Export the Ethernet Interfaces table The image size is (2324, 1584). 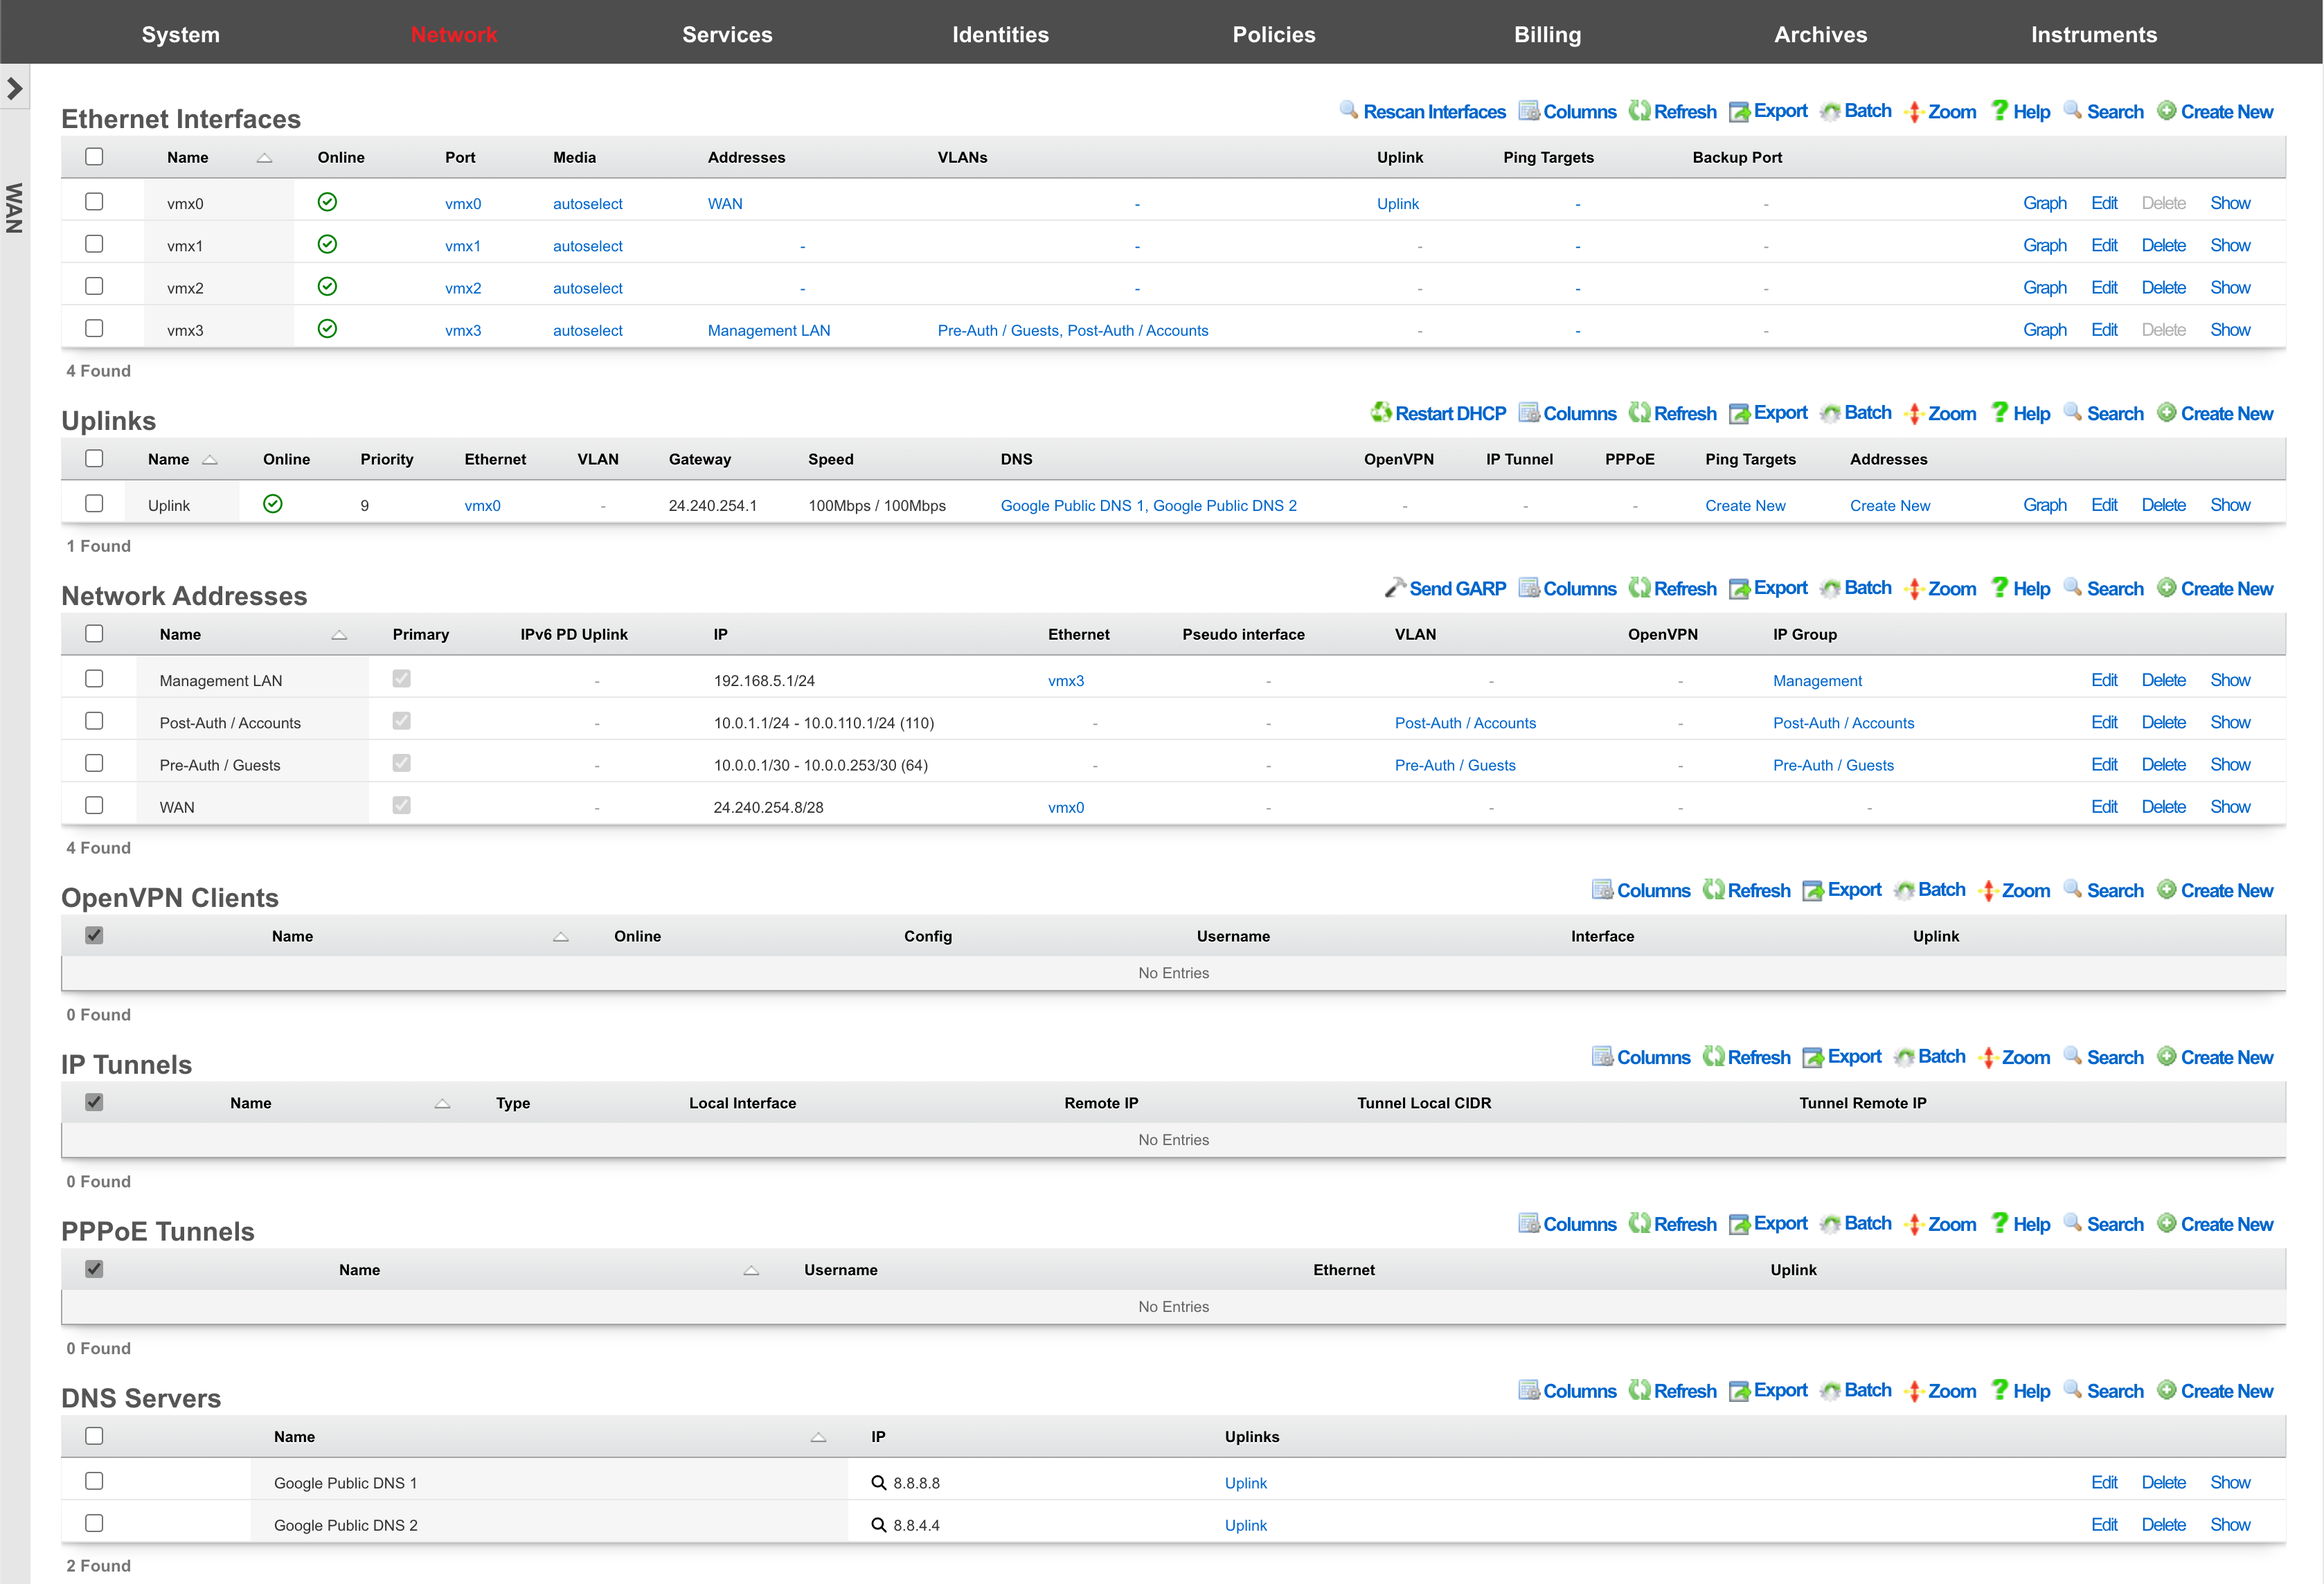1768,111
